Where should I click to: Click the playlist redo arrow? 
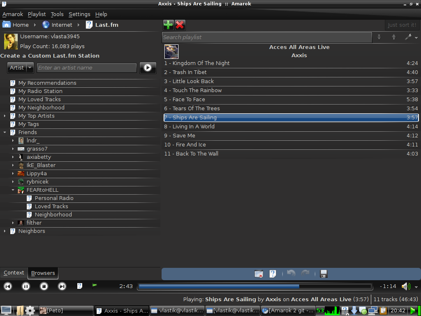pos(305,274)
